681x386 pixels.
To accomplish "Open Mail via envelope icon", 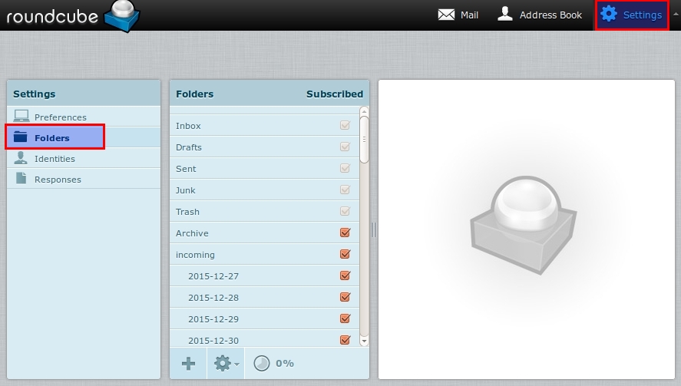I will click(446, 15).
